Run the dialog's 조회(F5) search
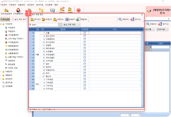The image size is (171, 117). [124, 19]
